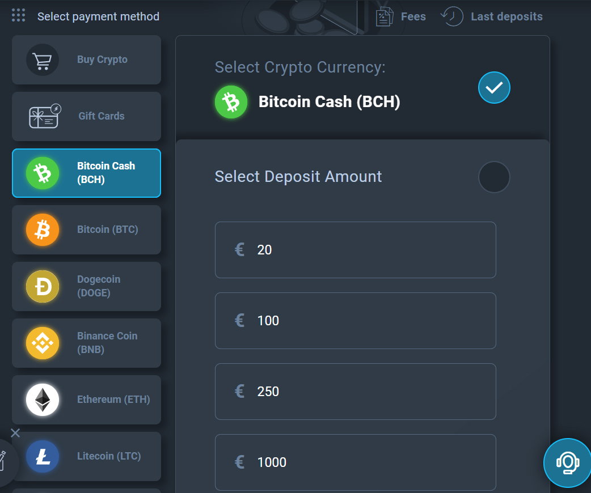This screenshot has height=493, width=591.
Task: Select the Dogecoin (DOGE) coin icon
Action: tap(43, 286)
